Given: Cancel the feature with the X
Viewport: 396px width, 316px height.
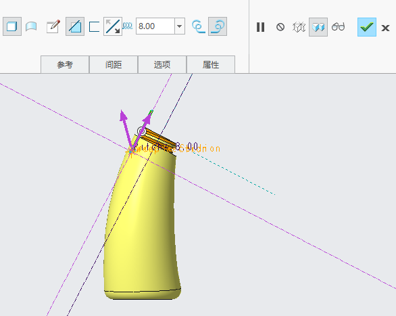Looking at the screenshot, I should coord(385,28).
